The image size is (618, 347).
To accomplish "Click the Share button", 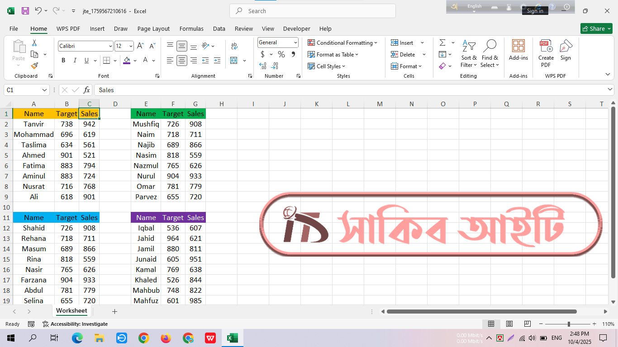I will point(596,28).
